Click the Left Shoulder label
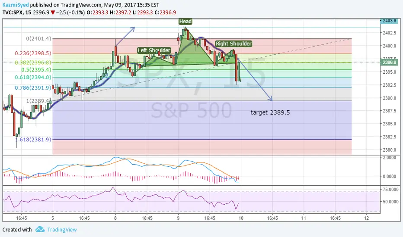The image size is (403, 237). coord(154,50)
